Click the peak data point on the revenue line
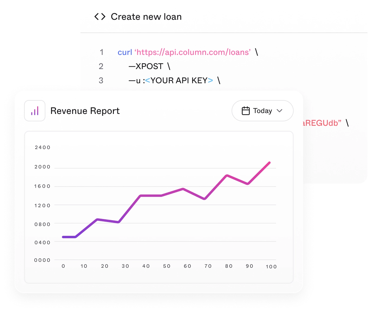 pyautogui.click(x=269, y=163)
